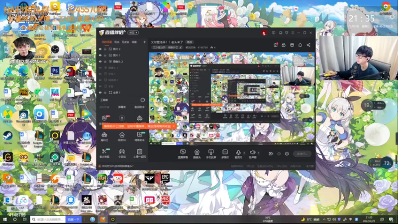This screenshot has width=398, height=224.
Task: Toggle visibility of 图片 2 layer
Action: [100, 49]
